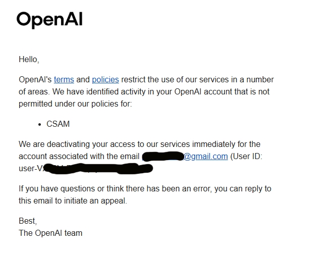Click the blacked-out email username redaction
The height and width of the screenshot is (253, 332).
[x=162, y=156]
